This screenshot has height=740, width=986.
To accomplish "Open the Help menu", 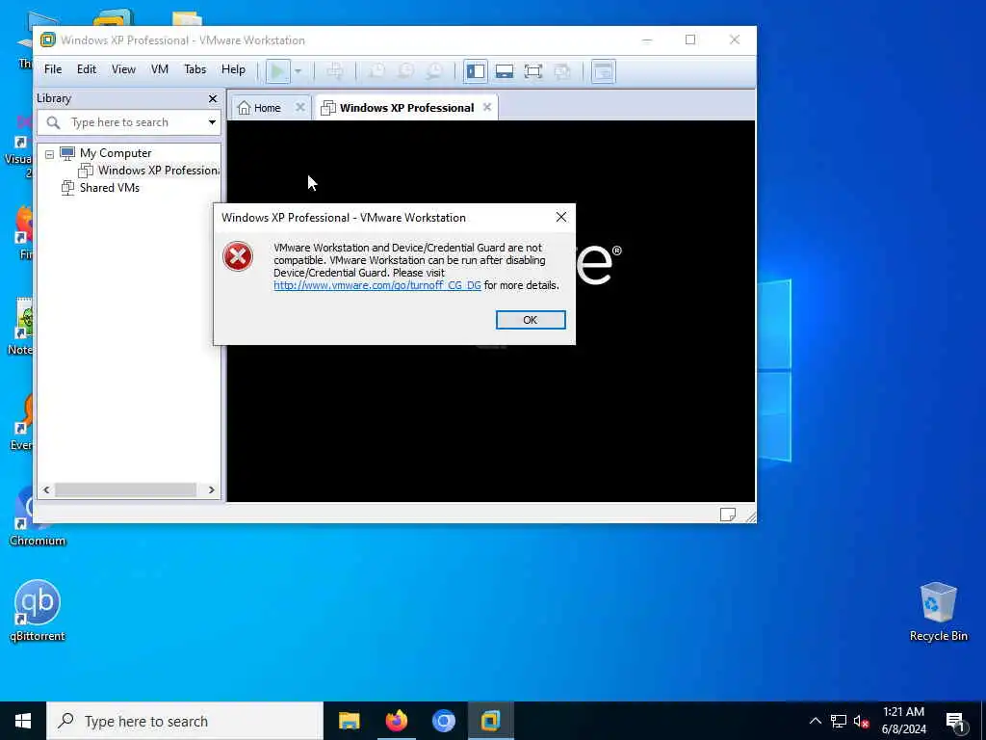I will click(233, 69).
